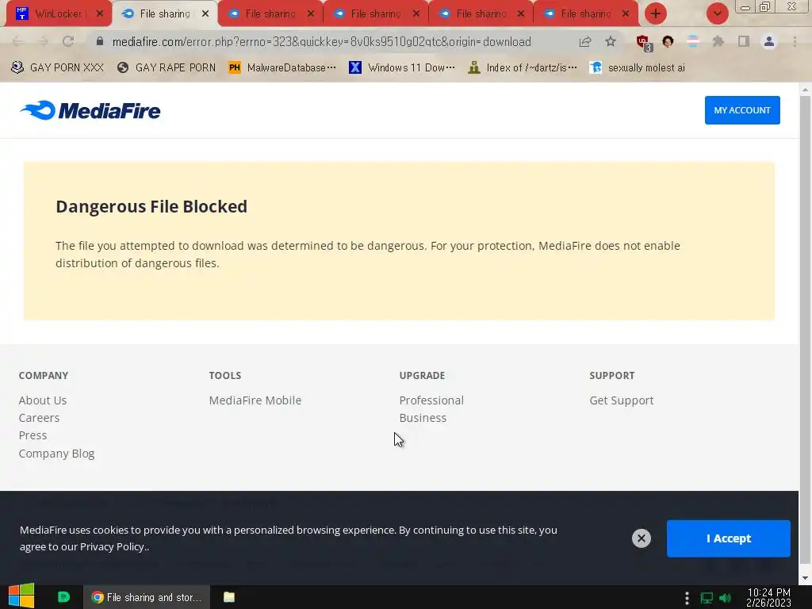Open the Press footer link

33,435
